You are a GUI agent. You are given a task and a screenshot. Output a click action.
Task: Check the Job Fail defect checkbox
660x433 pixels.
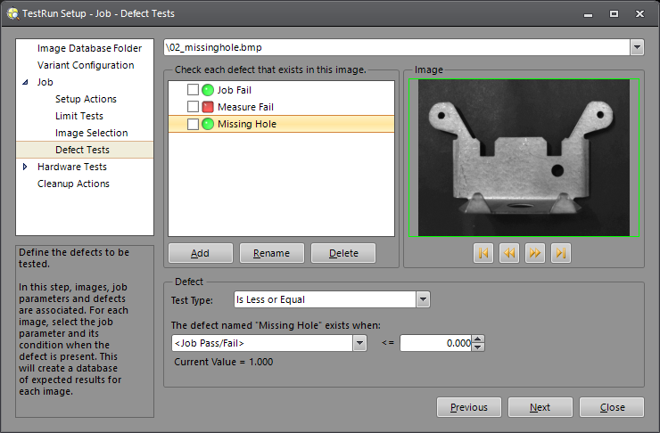click(193, 90)
